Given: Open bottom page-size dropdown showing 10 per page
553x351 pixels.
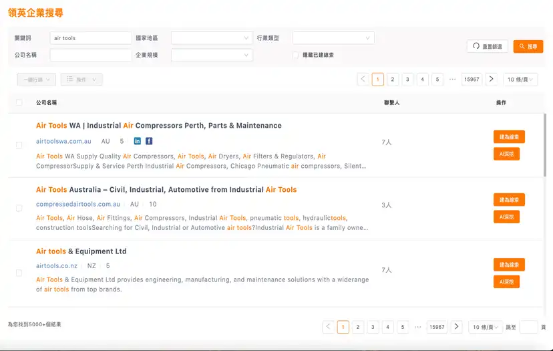Looking at the screenshot, I should pyautogui.click(x=486, y=327).
